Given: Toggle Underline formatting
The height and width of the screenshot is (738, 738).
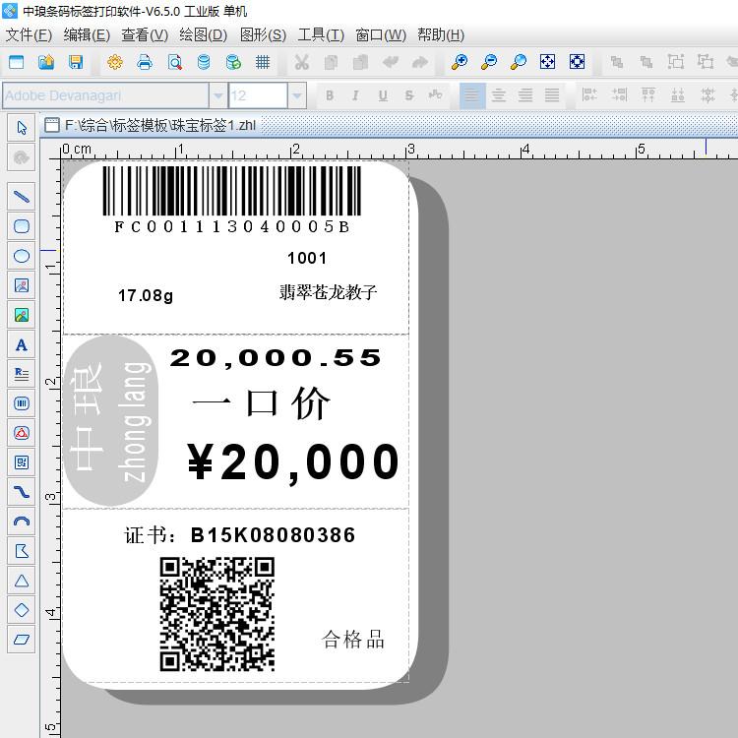Looking at the screenshot, I should [383, 95].
